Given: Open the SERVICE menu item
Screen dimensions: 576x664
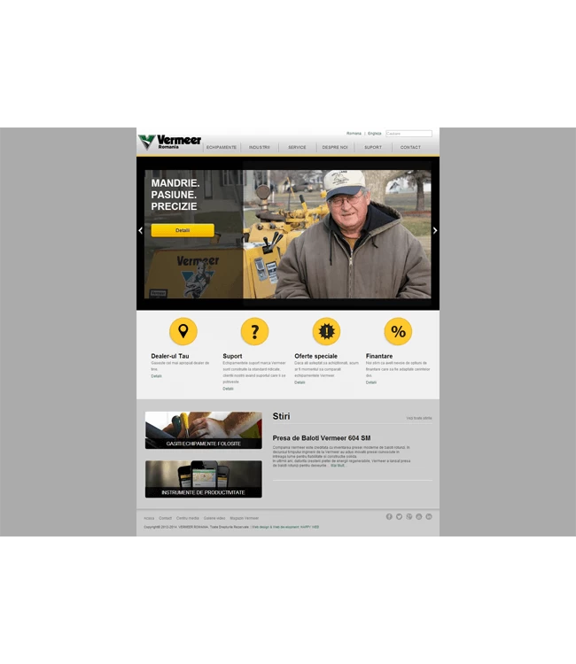Looking at the screenshot, I should point(297,147).
